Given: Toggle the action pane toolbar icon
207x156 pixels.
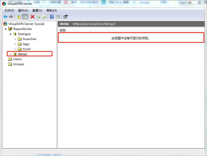Looking at the screenshot, I should click(x=58, y=17).
